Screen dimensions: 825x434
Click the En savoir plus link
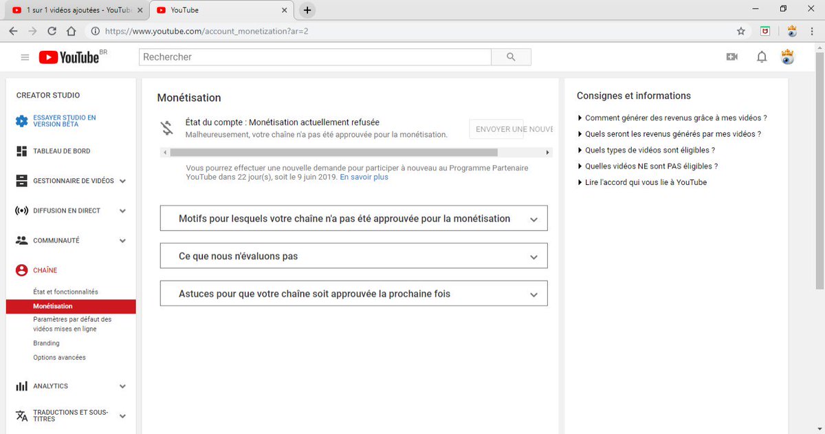pyautogui.click(x=364, y=177)
